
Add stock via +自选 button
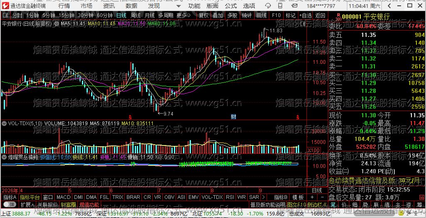point(306,15)
